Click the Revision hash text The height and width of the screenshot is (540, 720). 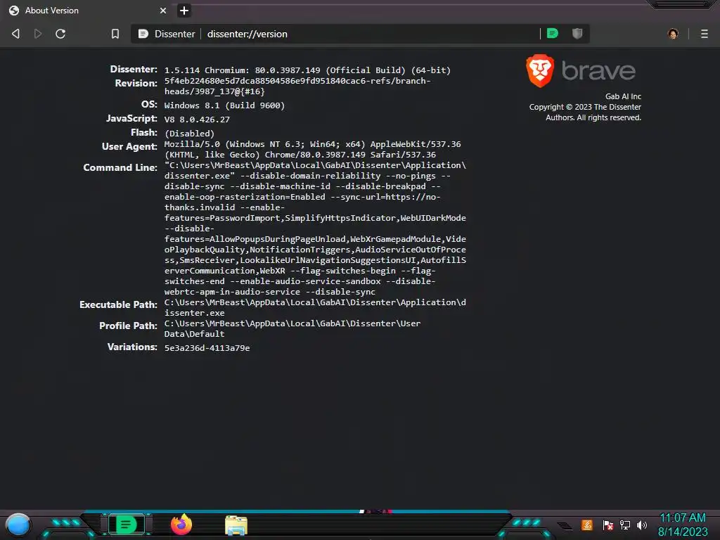(297, 86)
